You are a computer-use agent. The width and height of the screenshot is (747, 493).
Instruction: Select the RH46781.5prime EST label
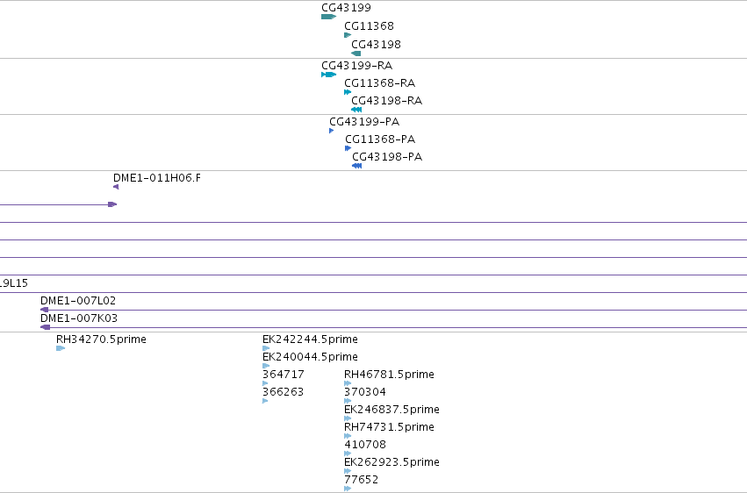coord(389,374)
